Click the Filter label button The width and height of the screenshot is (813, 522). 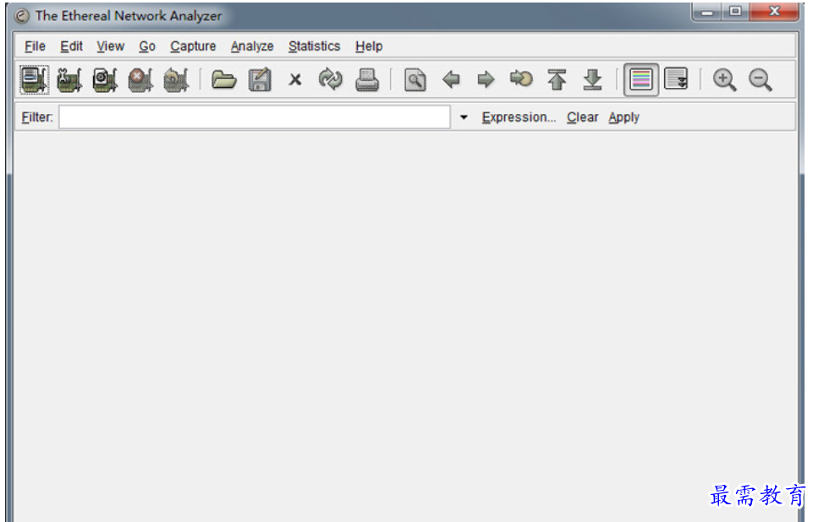click(37, 117)
